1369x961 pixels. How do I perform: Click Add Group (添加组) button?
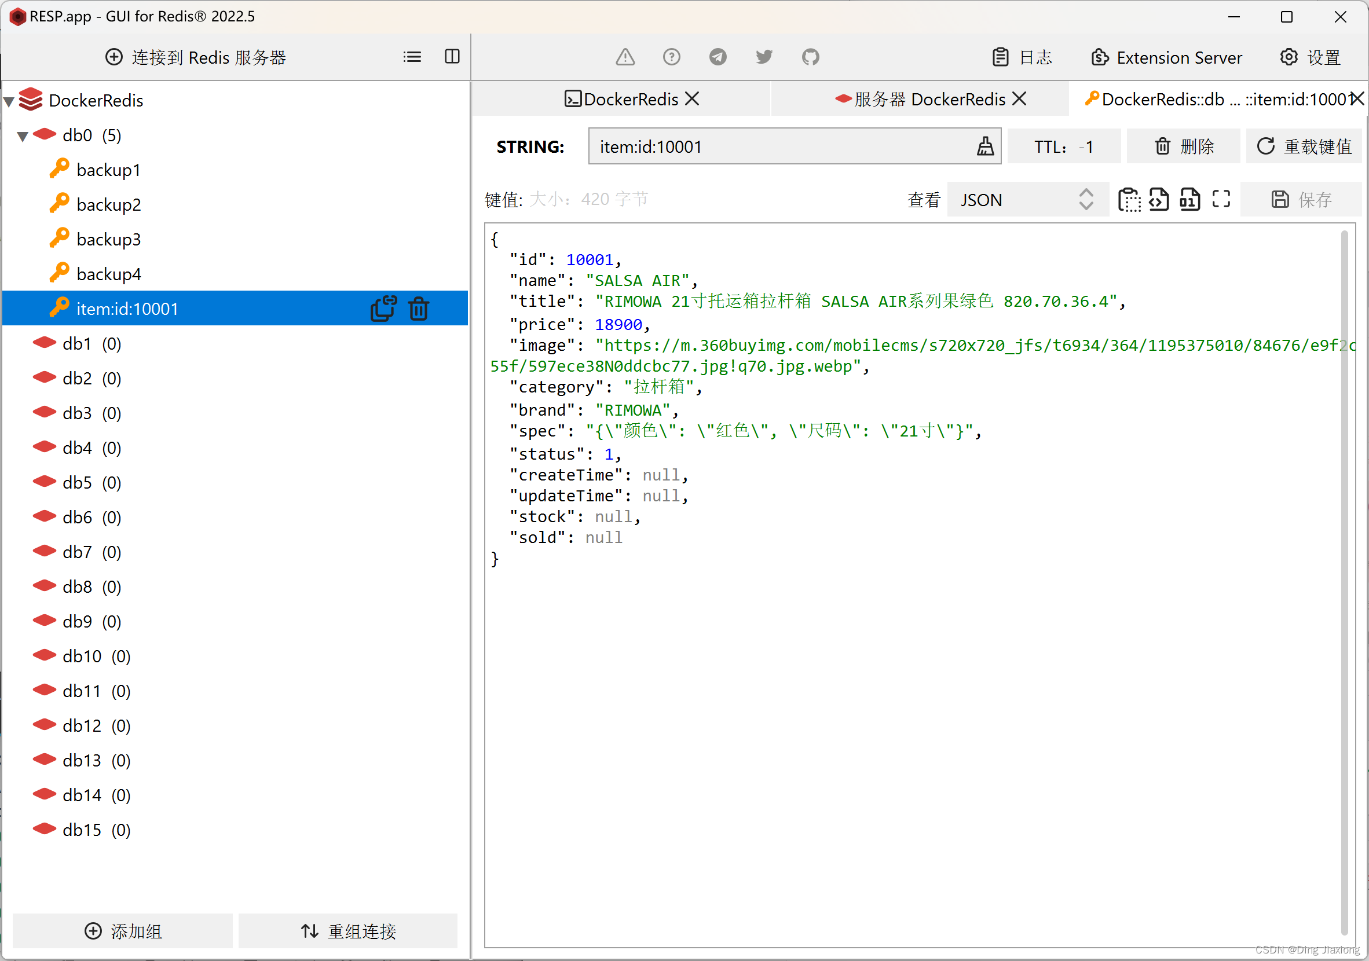click(x=123, y=930)
